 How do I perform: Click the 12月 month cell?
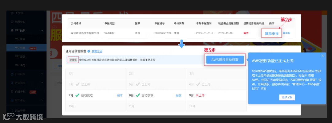pos(216,106)
